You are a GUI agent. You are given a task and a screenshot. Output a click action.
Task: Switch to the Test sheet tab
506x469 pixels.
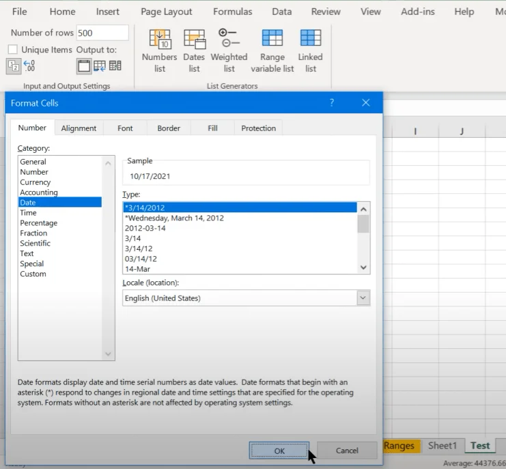pyautogui.click(x=480, y=446)
